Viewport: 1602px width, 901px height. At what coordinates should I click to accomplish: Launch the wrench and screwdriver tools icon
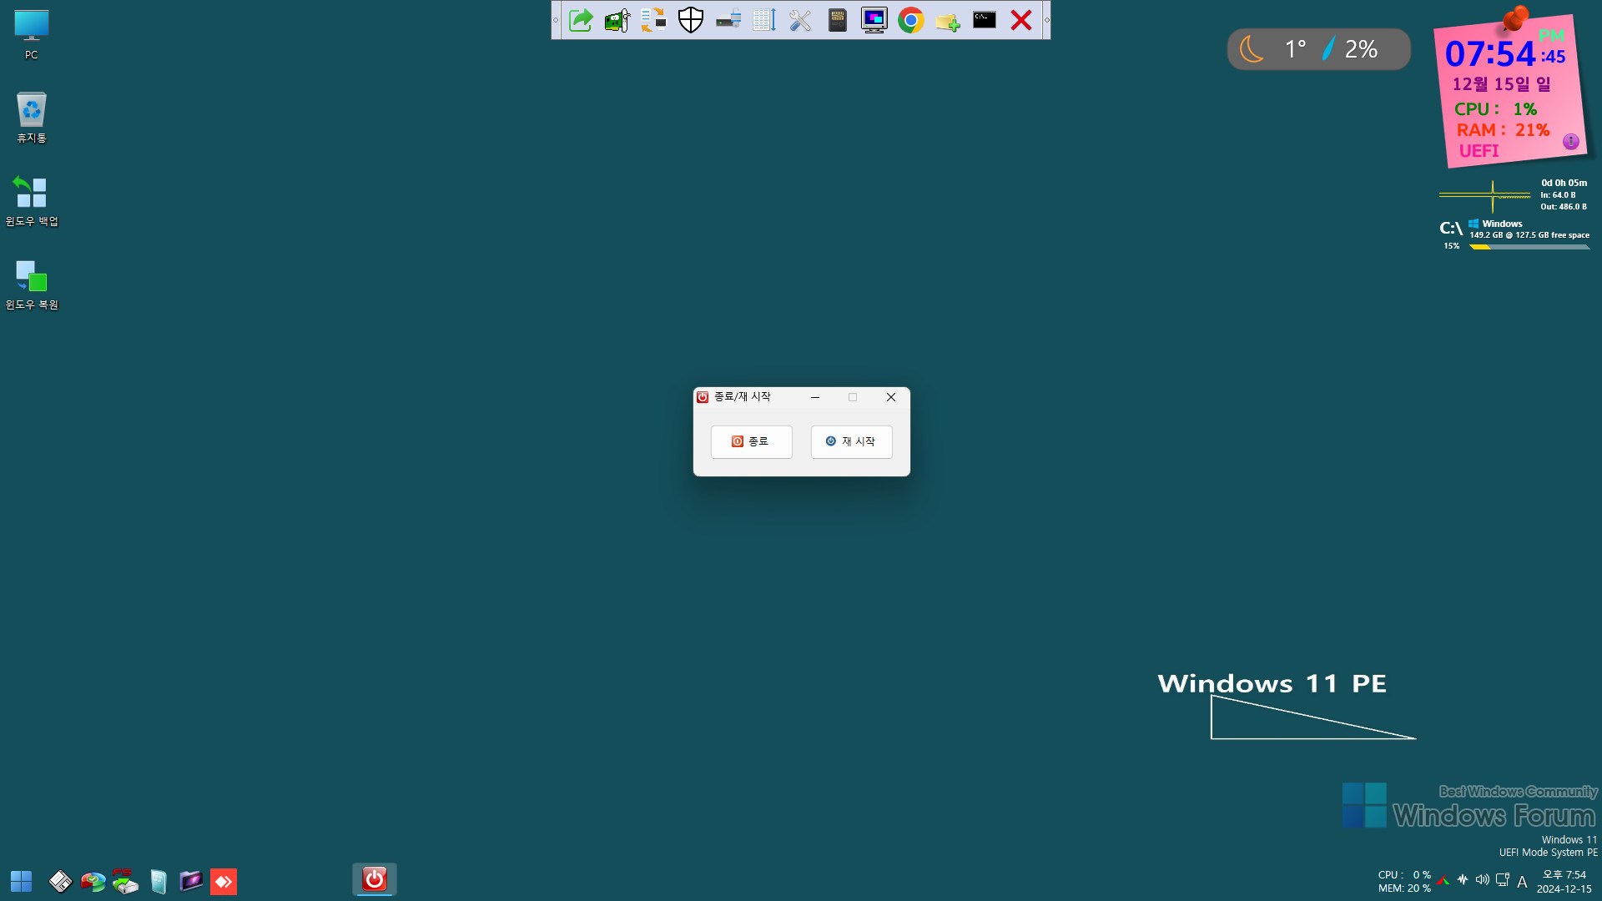(801, 20)
